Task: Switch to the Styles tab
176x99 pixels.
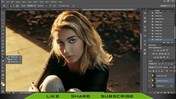Action: click(159, 45)
